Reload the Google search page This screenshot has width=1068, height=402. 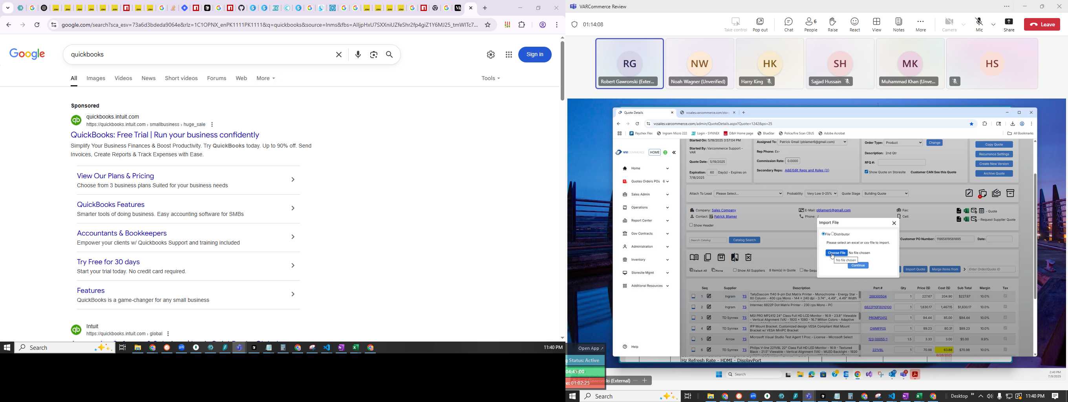click(x=37, y=25)
